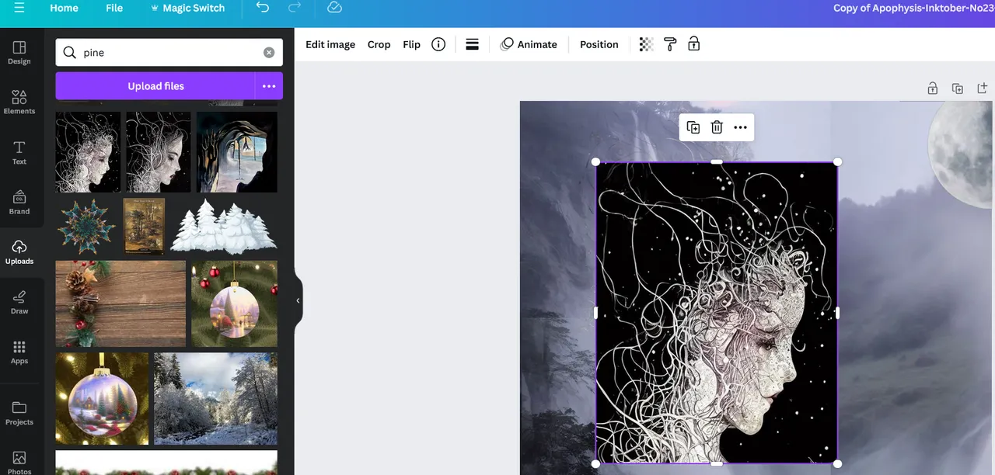This screenshot has height=475, width=995.
Task: Select the copy style paint roller icon
Action: coord(670,44)
